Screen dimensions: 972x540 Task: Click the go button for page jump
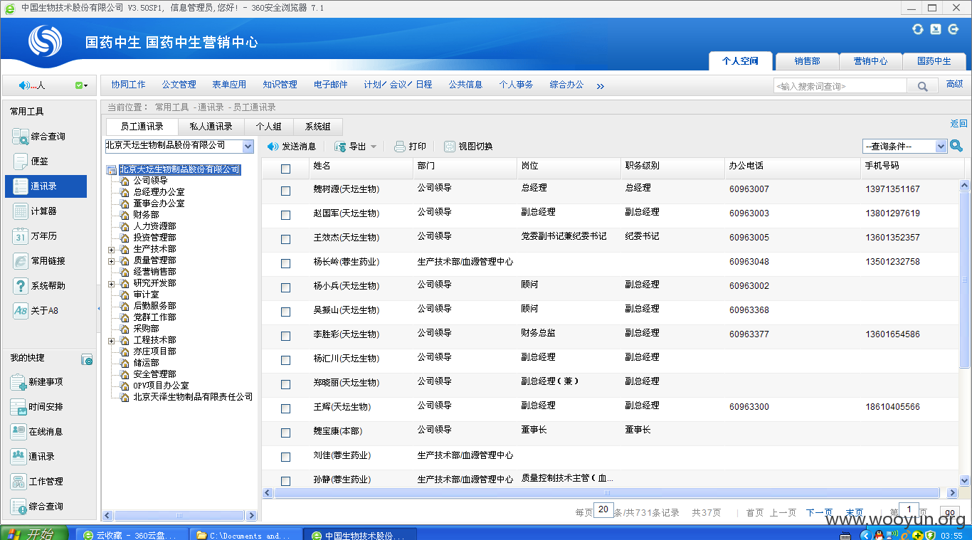pyautogui.click(x=949, y=512)
